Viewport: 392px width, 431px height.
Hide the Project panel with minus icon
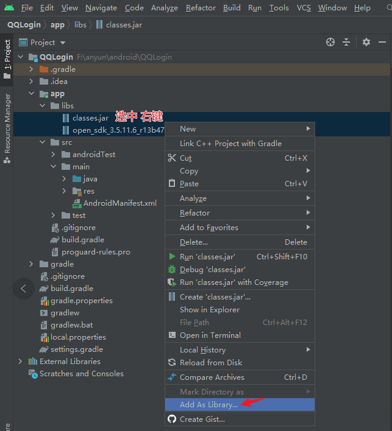[382, 42]
